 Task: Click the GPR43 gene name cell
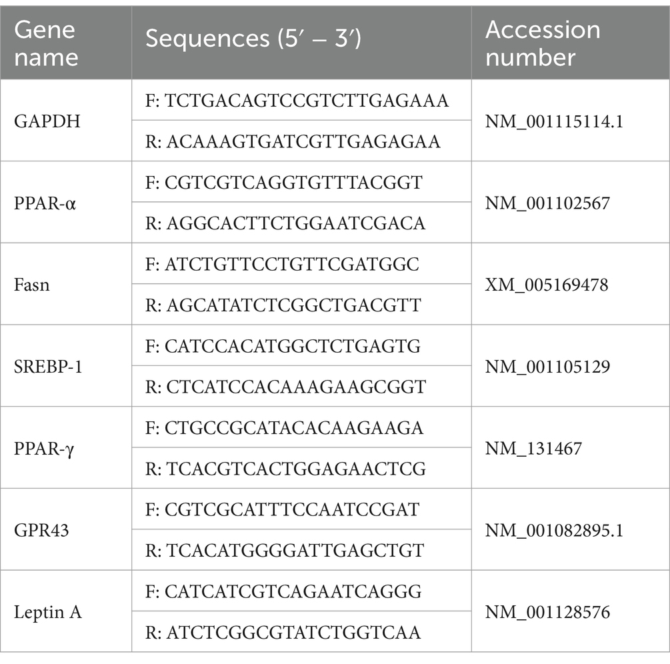pos(66,529)
